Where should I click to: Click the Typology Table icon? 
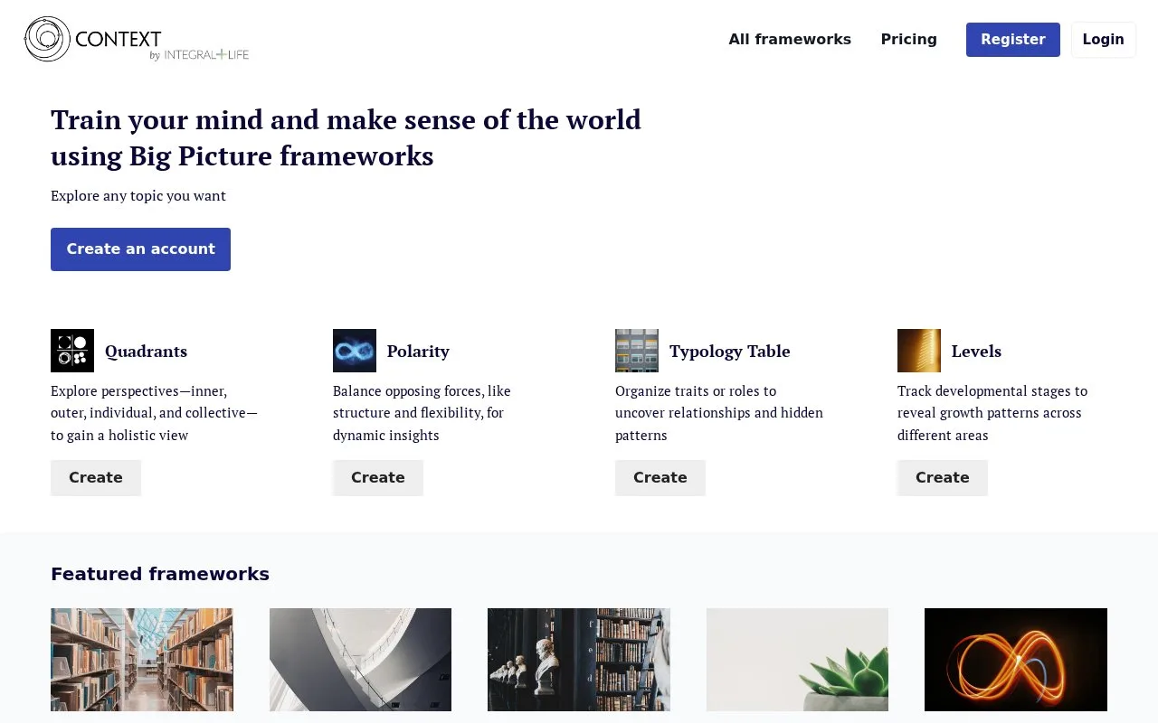tap(637, 351)
